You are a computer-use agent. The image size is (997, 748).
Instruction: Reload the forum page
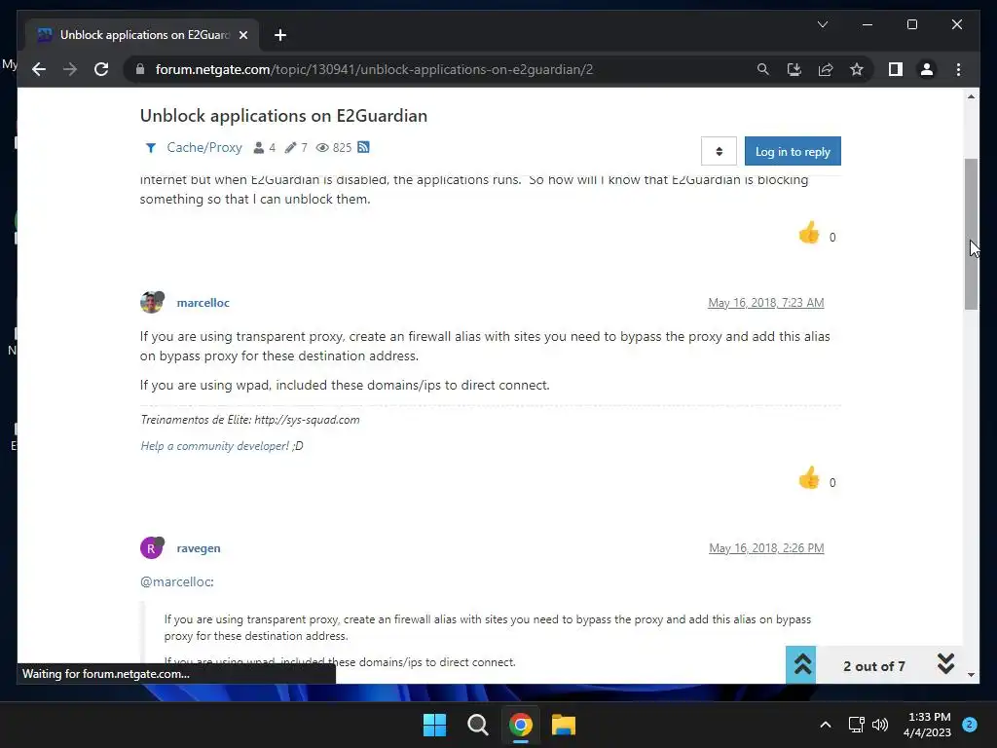pos(101,69)
